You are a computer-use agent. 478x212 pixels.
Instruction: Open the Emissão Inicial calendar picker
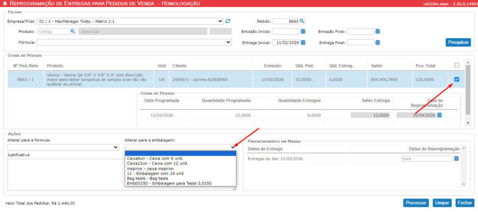302,31
